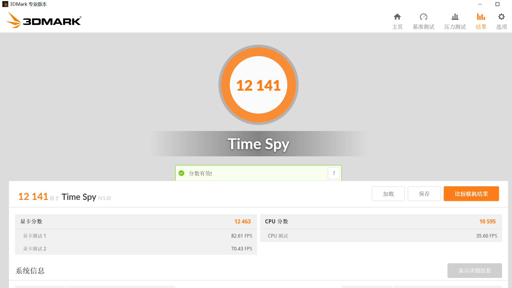The image size is (512, 288).
Task: Click the 显卡分数 header label
Action: click(x=31, y=221)
